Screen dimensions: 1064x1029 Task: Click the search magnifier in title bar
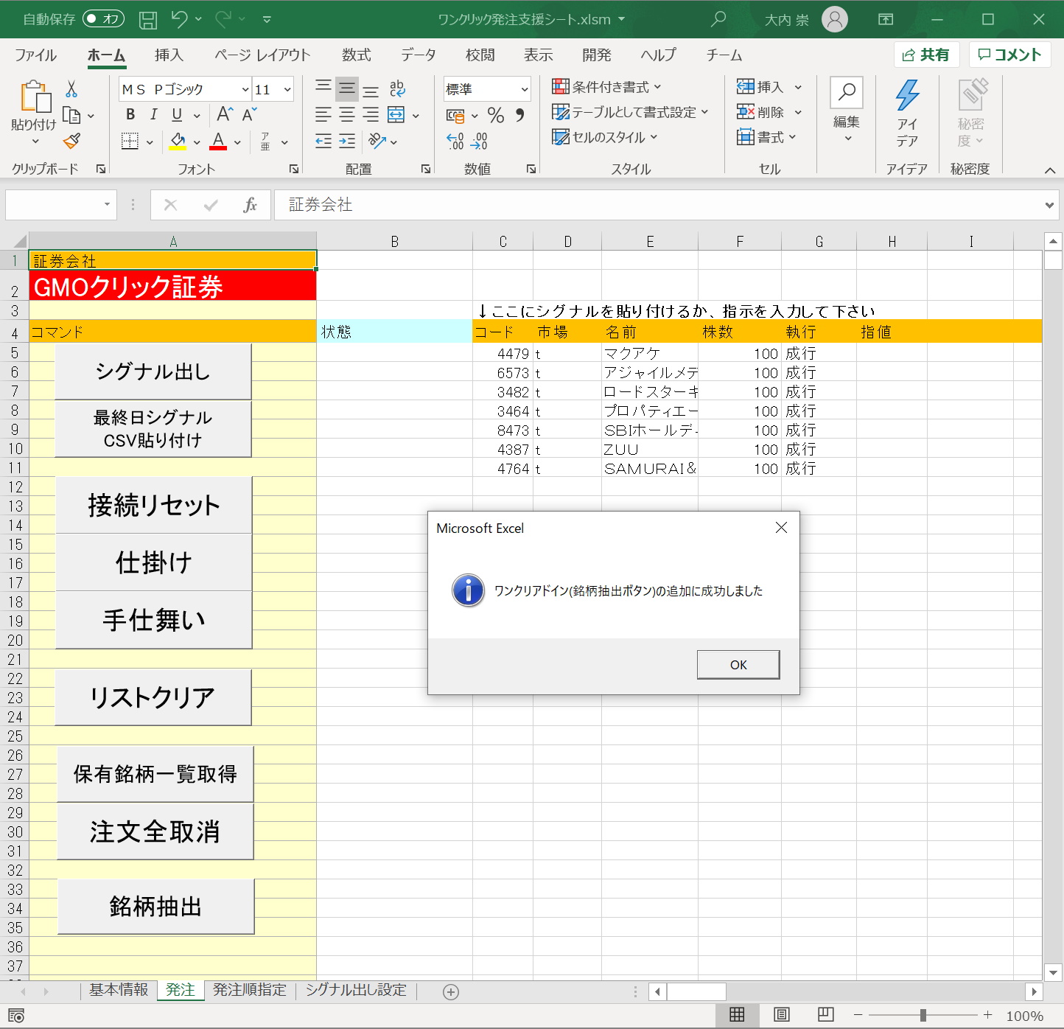(718, 19)
